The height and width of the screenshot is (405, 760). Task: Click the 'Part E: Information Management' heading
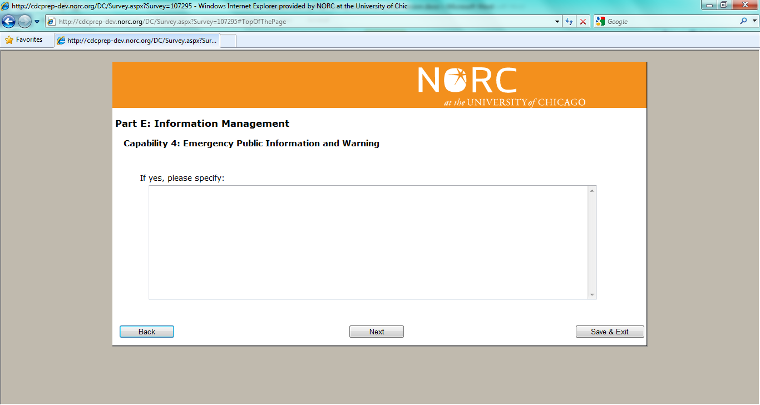click(203, 124)
